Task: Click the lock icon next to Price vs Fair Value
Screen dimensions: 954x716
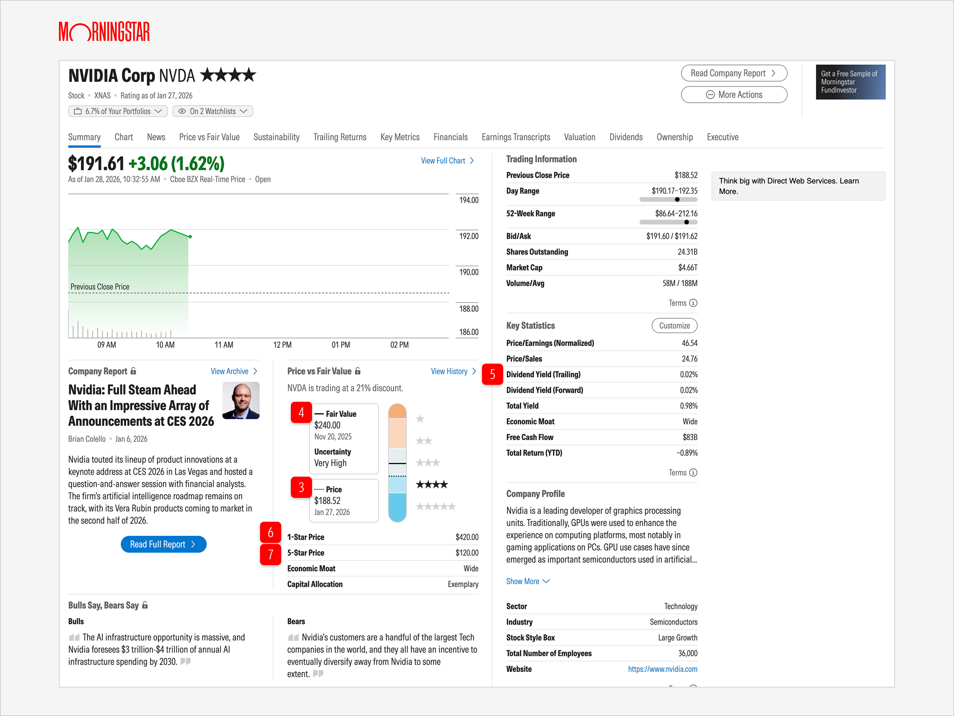Action: (357, 371)
